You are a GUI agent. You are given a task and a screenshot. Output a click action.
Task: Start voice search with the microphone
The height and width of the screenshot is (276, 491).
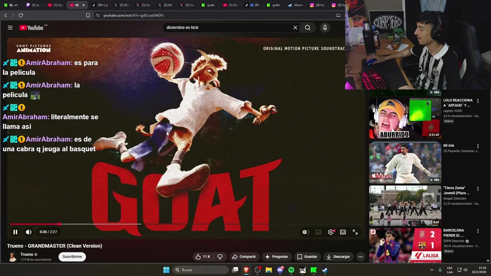[325, 28]
